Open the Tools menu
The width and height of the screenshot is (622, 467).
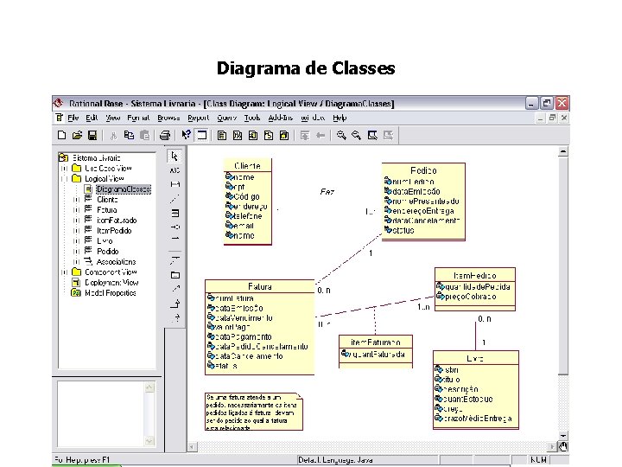(x=252, y=118)
